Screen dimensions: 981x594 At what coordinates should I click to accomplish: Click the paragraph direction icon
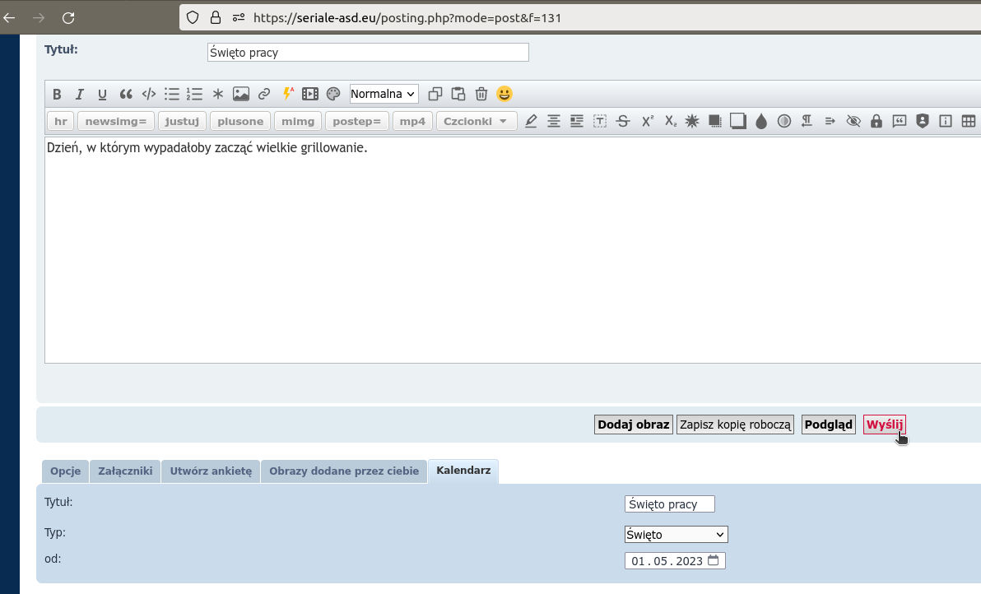click(807, 121)
